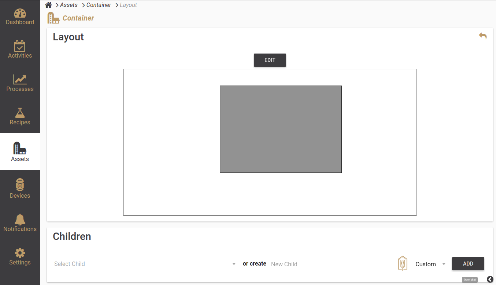Image resolution: width=496 pixels, height=285 pixels.
Task: Open Settings gear icon
Action: [x=20, y=253]
